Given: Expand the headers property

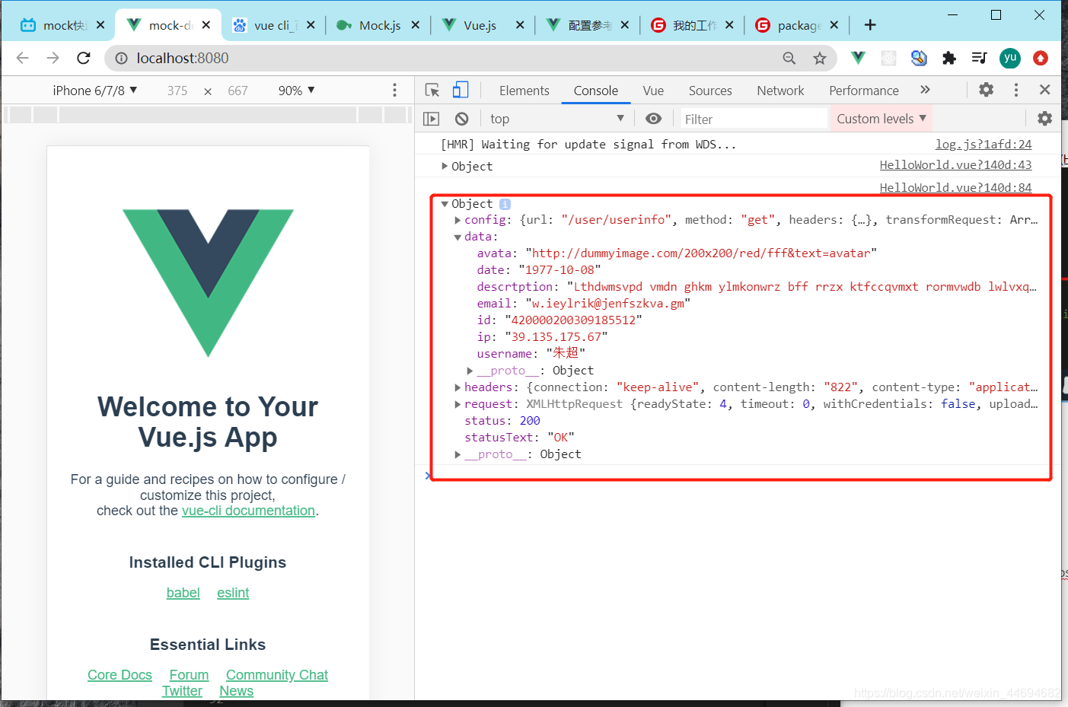Looking at the screenshot, I should [457, 387].
